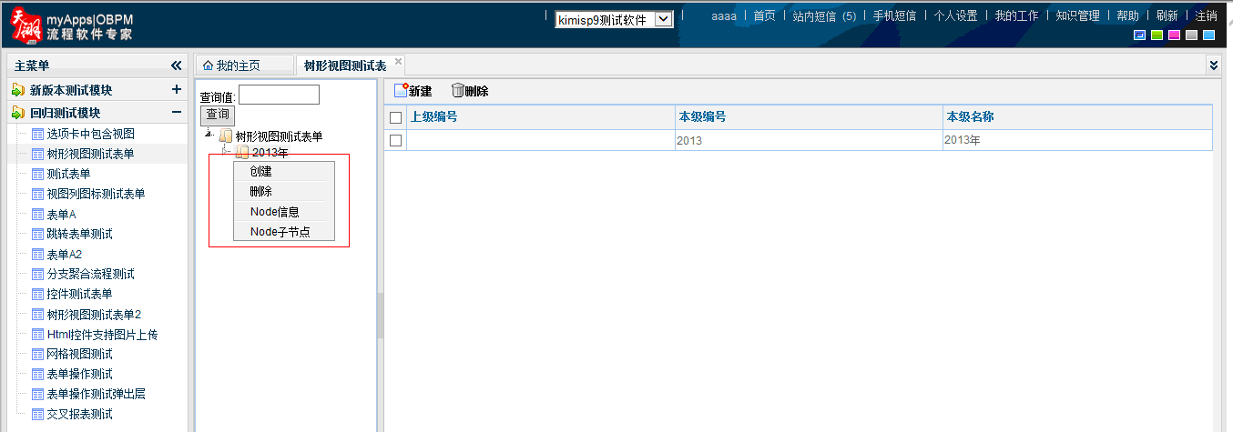Screen dimensions: 1233x432
Task: Choose the gray skin color swatch
Action: click(1191, 35)
